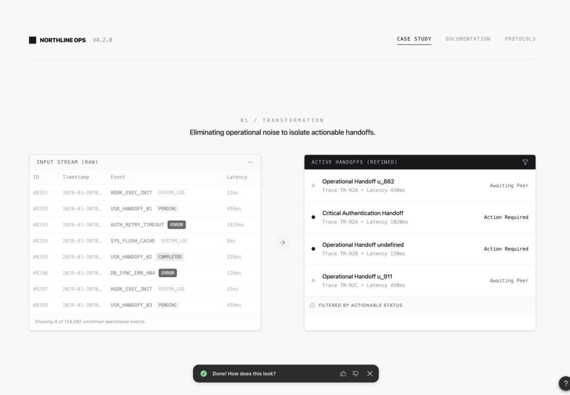This screenshot has height=395, width=570.
Task: Select row #8291 ID cell
Action: (x=40, y=192)
